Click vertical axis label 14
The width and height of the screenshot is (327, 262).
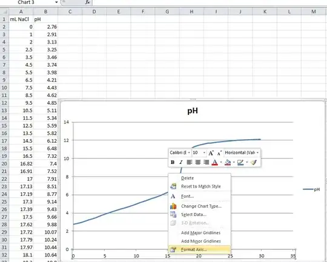(66, 122)
